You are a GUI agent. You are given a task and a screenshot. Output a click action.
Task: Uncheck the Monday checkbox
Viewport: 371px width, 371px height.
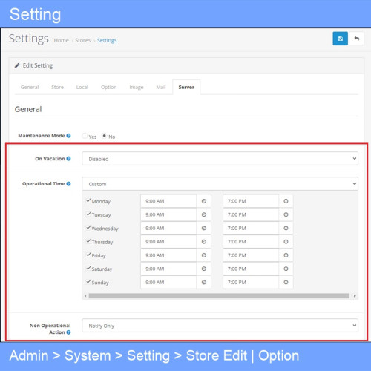point(88,200)
